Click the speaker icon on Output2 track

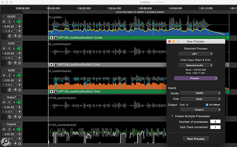pyautogui.click(x=19, y=129)
